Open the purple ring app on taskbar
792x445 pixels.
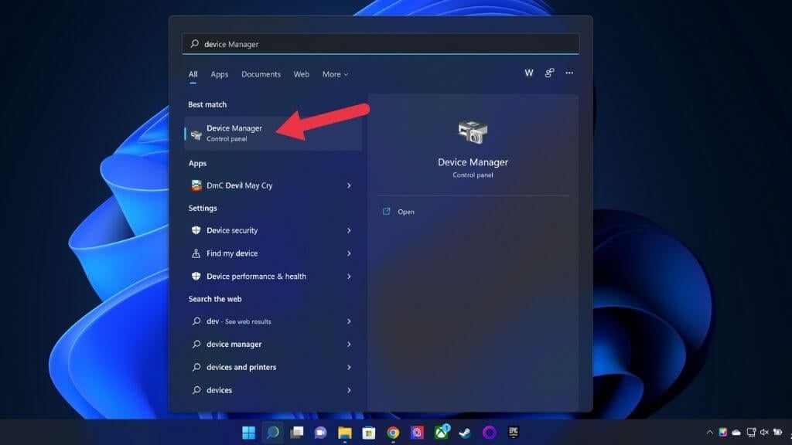click(490, 433)
